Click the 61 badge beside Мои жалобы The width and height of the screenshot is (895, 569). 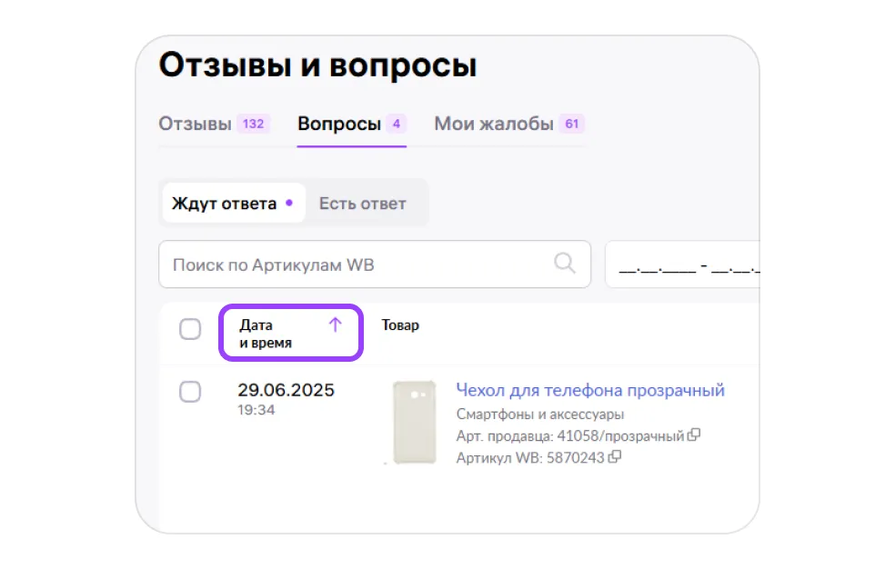click(x=571, y=124)
